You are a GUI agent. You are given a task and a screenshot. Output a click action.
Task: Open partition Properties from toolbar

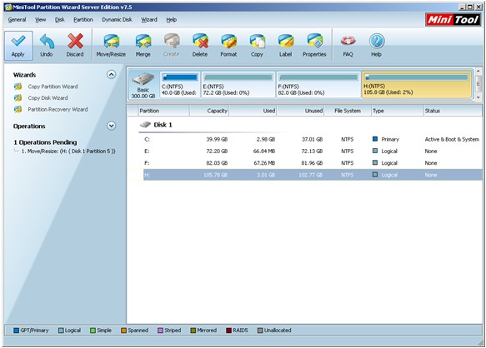314,45
